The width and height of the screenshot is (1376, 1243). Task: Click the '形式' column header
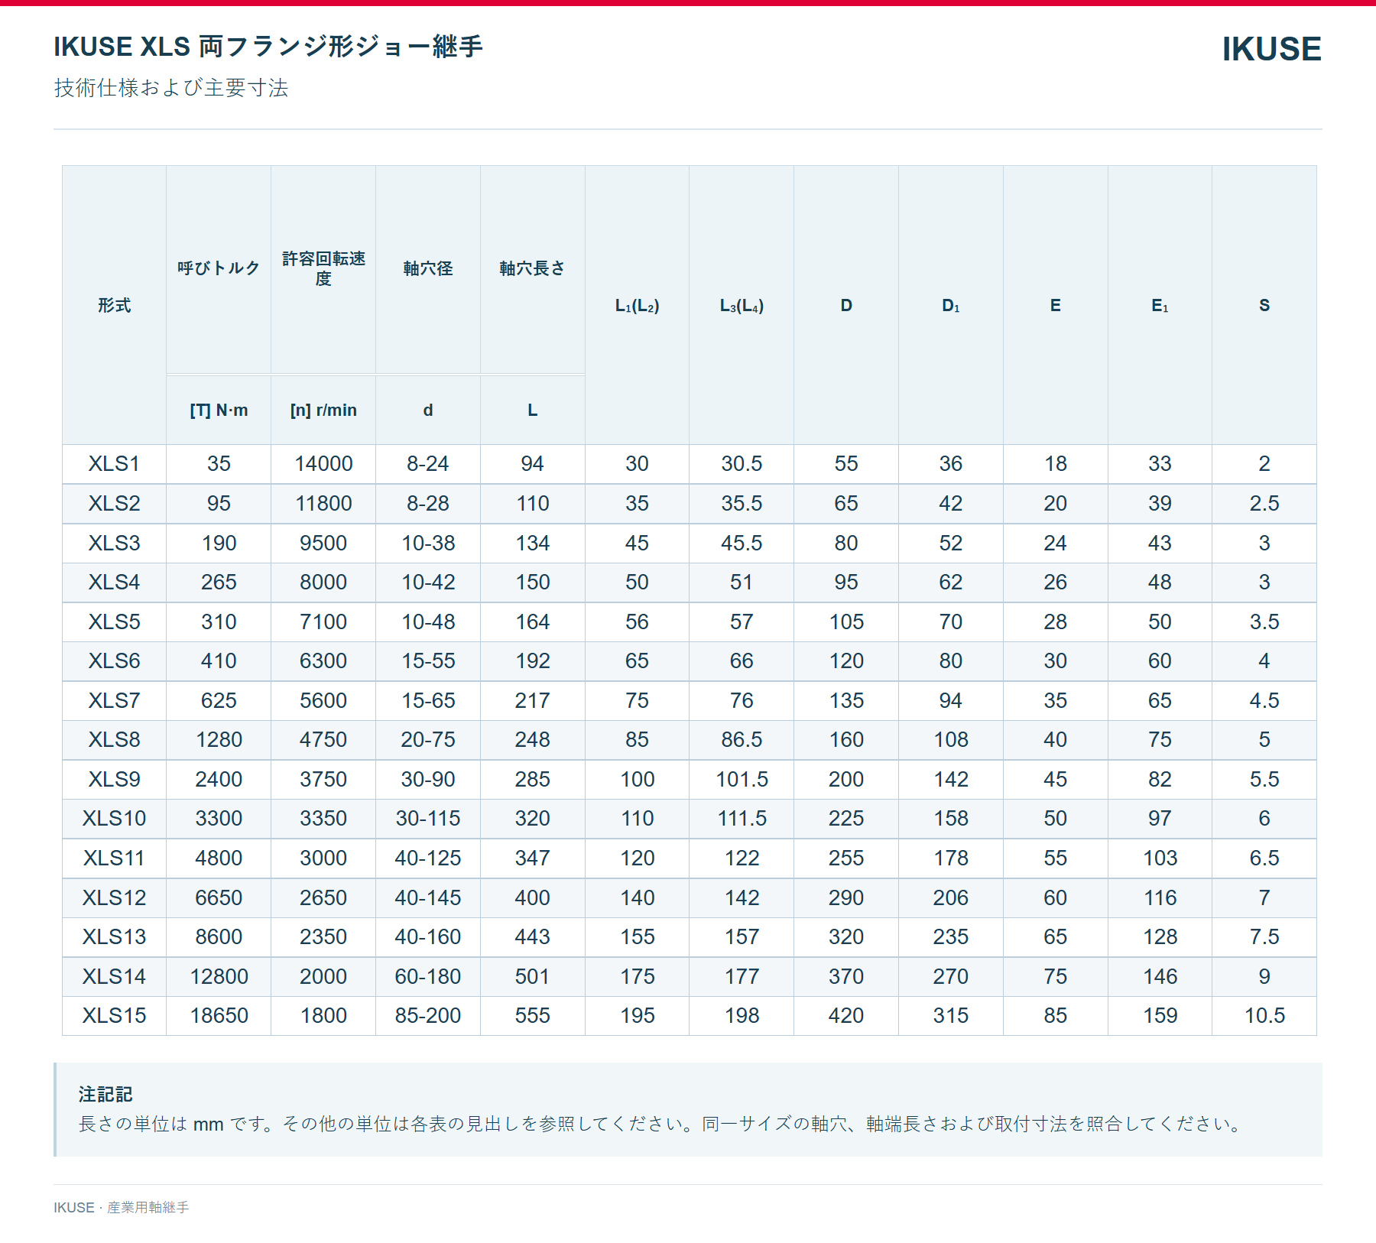[x=114, y=305]
